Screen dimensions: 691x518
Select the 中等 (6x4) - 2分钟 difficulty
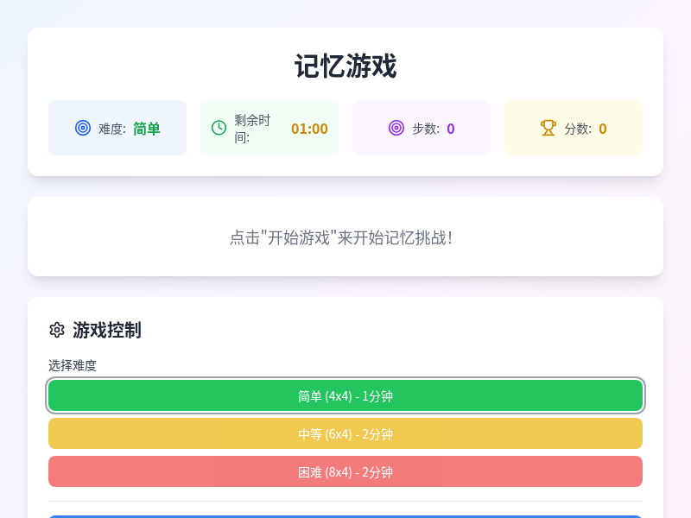[345, 433]
